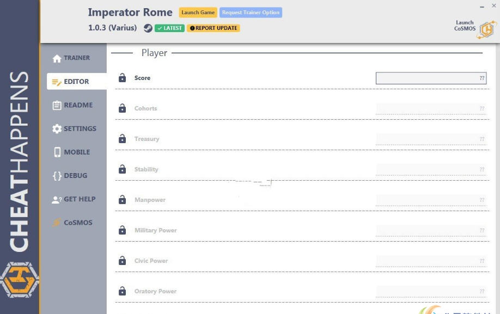This screenshot has height=314, width=500.
Task: Click the Score label text
Action: click(142, 78)
